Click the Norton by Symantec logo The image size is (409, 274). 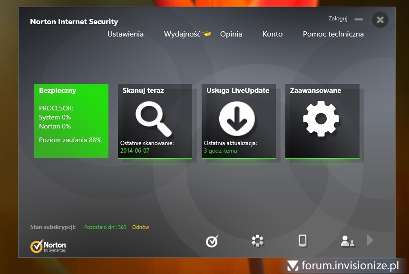coord(48,246)
